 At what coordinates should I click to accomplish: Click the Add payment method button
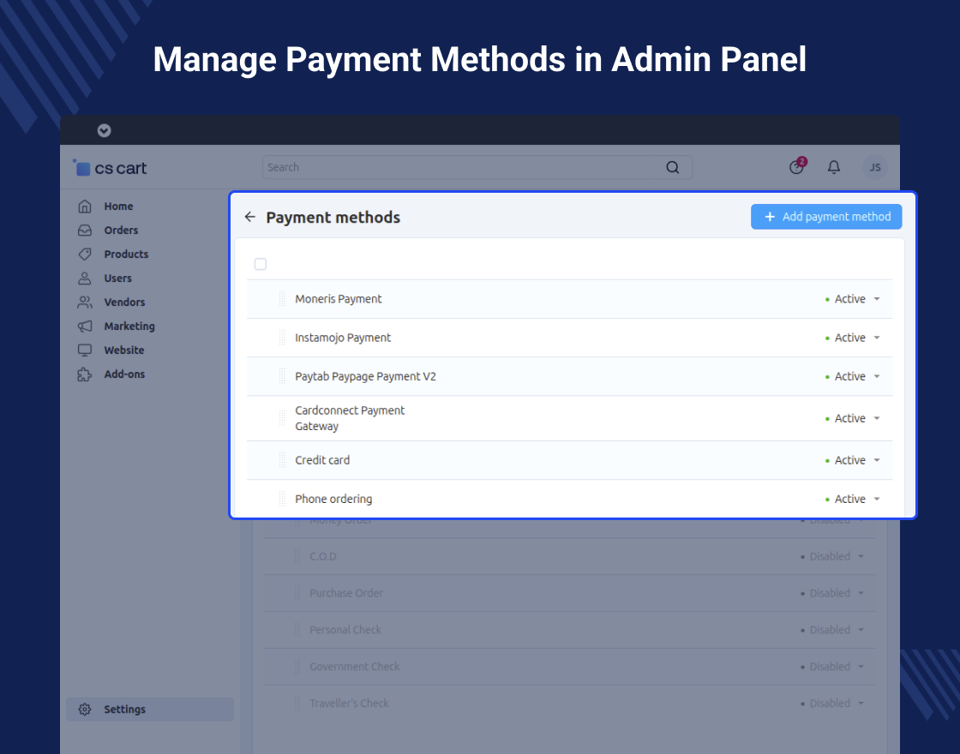tap(826, 217)
